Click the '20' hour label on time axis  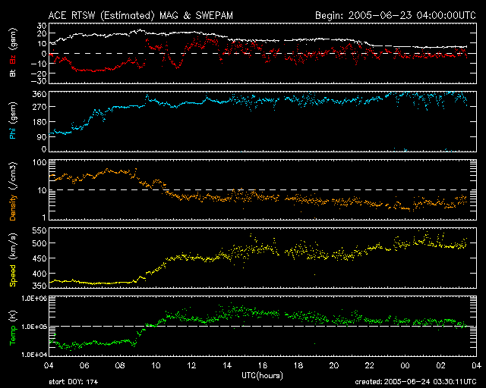334,366
